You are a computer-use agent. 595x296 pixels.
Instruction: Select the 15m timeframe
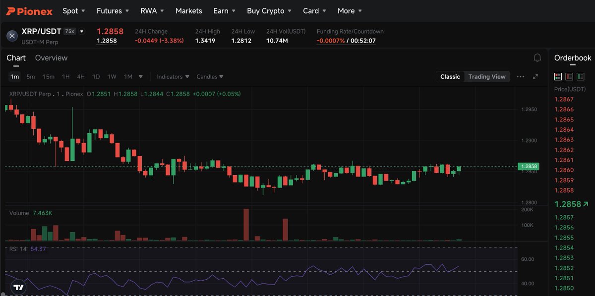[x=48, y=77]
